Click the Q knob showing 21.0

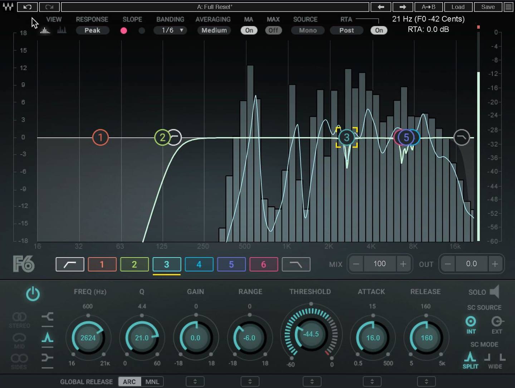[142, 337]
